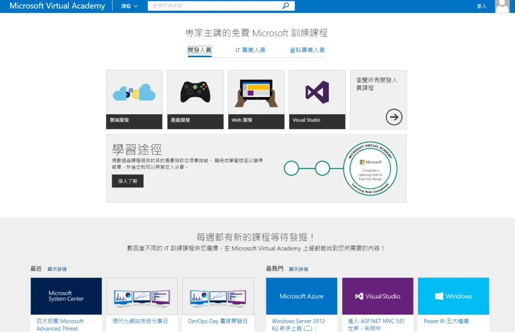This screenshot has height=332, width=515.
Task: Click the 深入了解 button
Action: coord(127,181)
